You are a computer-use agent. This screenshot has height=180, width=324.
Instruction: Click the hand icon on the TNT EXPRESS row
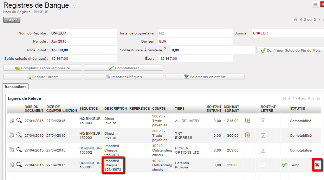(x=247, y=135)
